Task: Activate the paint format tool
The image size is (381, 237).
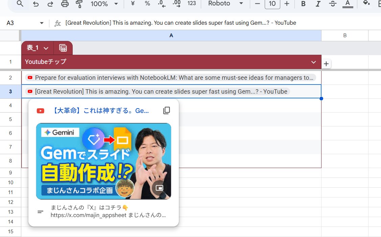Action: pyautogui.click(x=79, y=4)
